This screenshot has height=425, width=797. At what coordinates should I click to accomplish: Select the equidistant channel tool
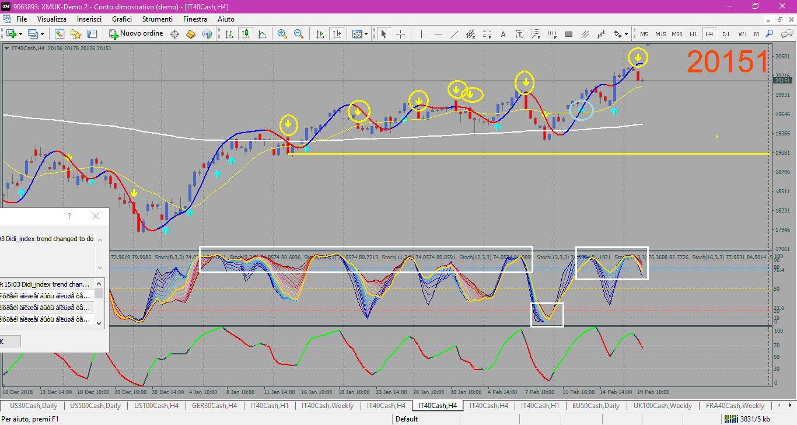point(471,34)
